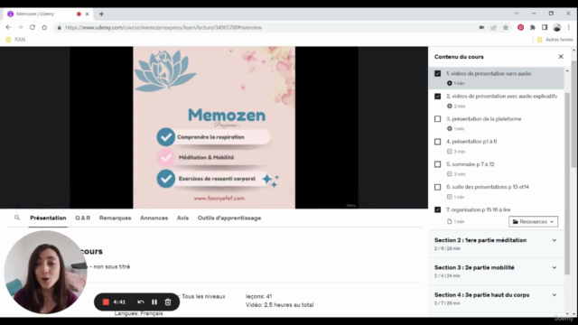Open the Ressources dropdown for lecture 7
This screenshot has width=578, height=325.
pyautogui.click(x=533, y=221)
